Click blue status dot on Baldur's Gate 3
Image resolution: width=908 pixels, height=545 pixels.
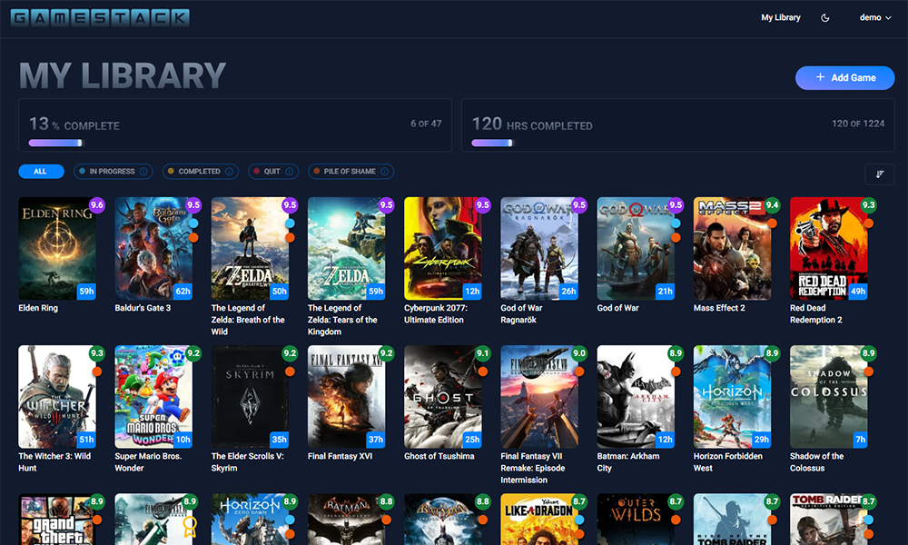[193, 223]
